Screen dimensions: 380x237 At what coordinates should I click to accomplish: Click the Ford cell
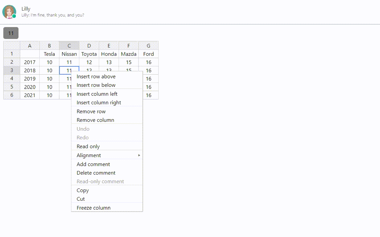(149, 54)
